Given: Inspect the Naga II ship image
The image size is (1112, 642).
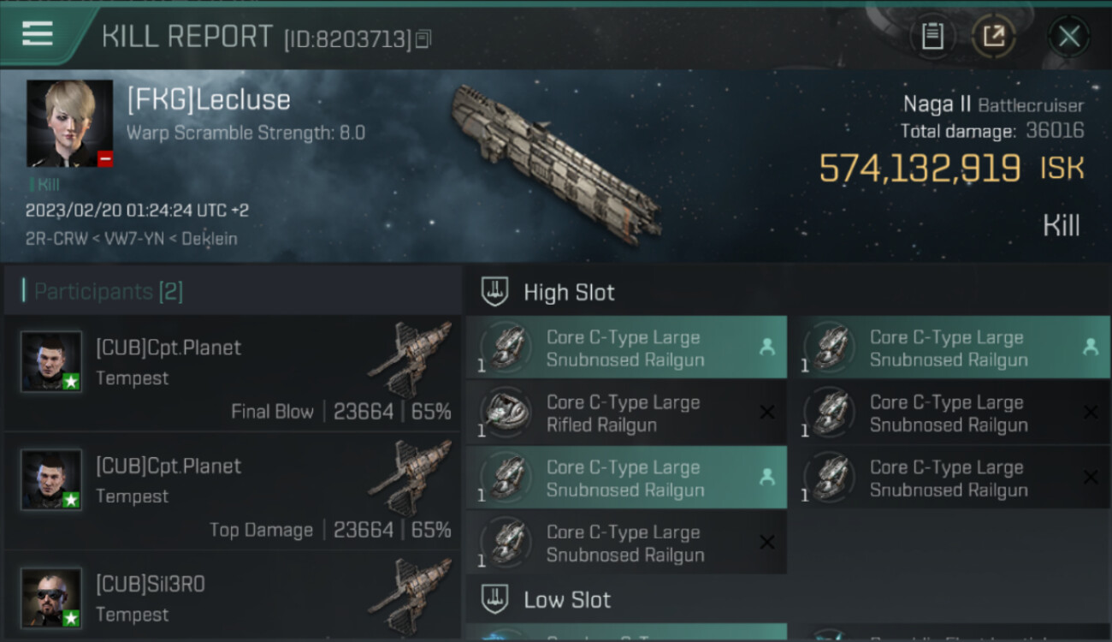Looking at the screenshot, I should click(x=556, y=161).
